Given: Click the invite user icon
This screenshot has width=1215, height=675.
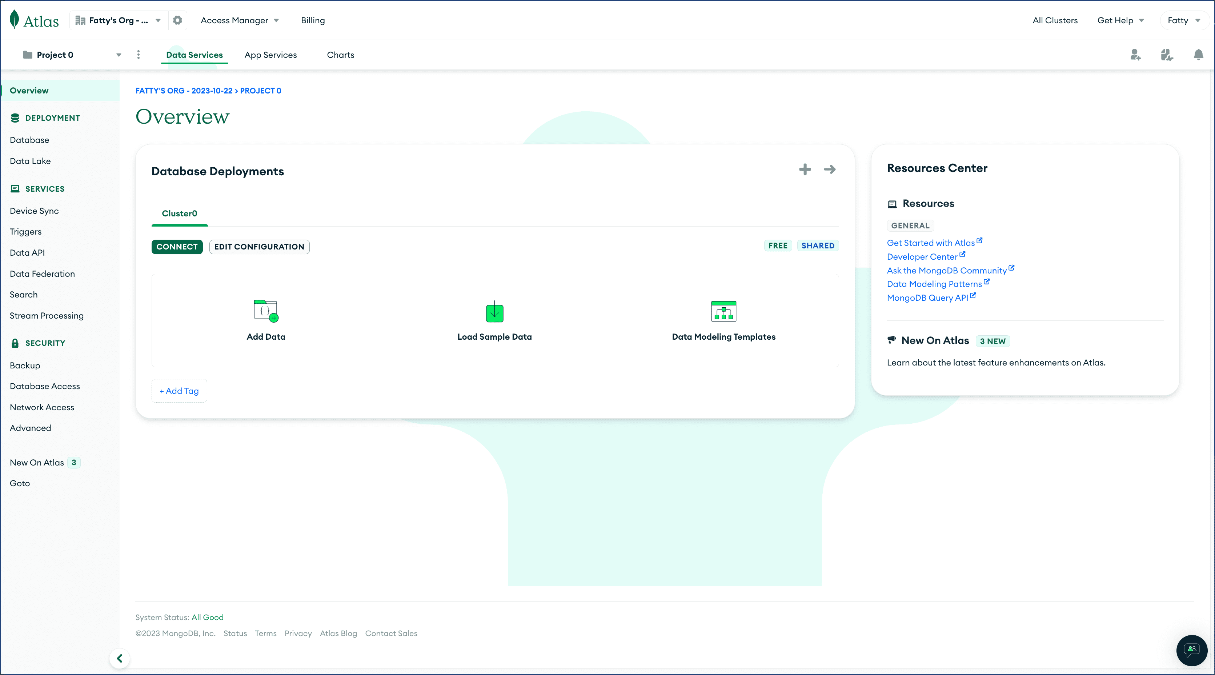Looking at the screenshot, I should point(1136,55).
